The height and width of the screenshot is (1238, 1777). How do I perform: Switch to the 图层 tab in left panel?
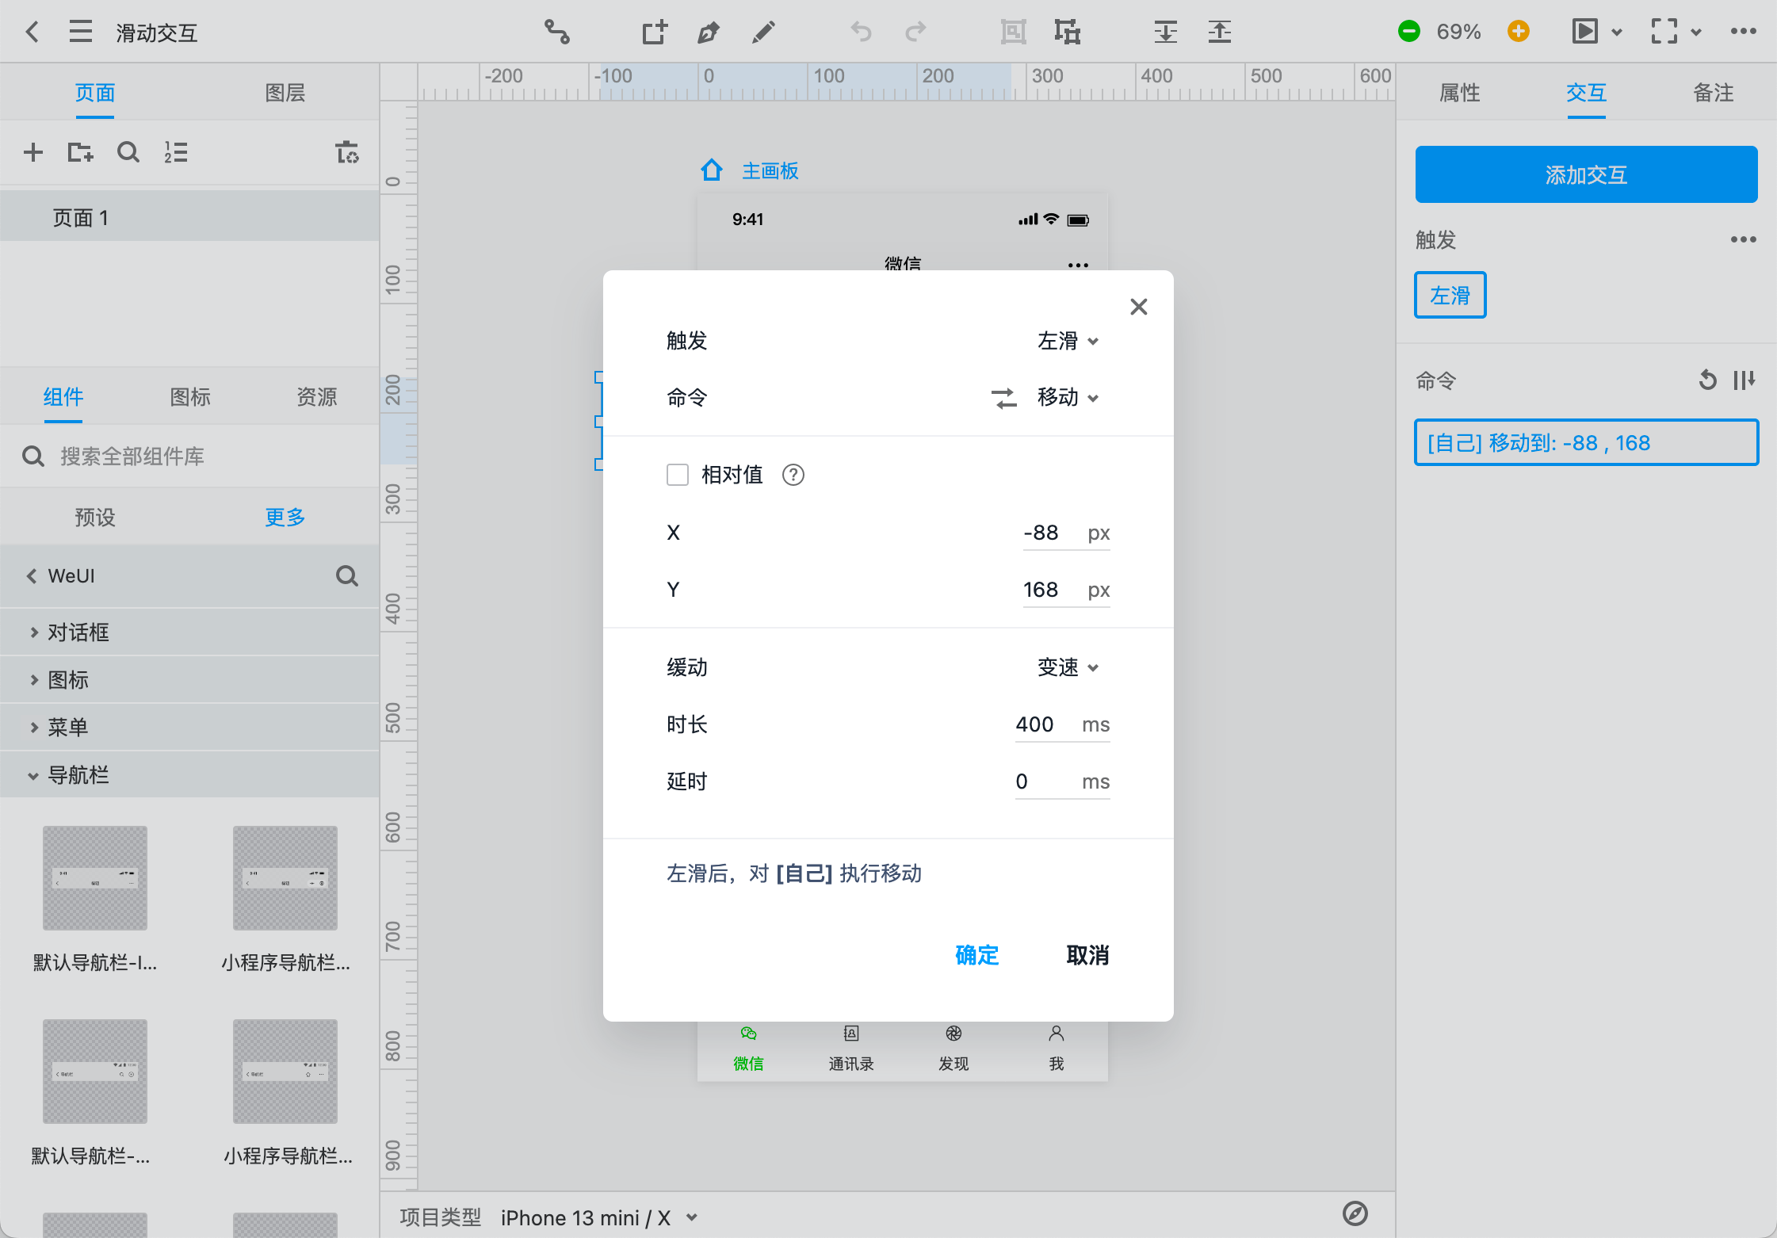coord(285,93)
